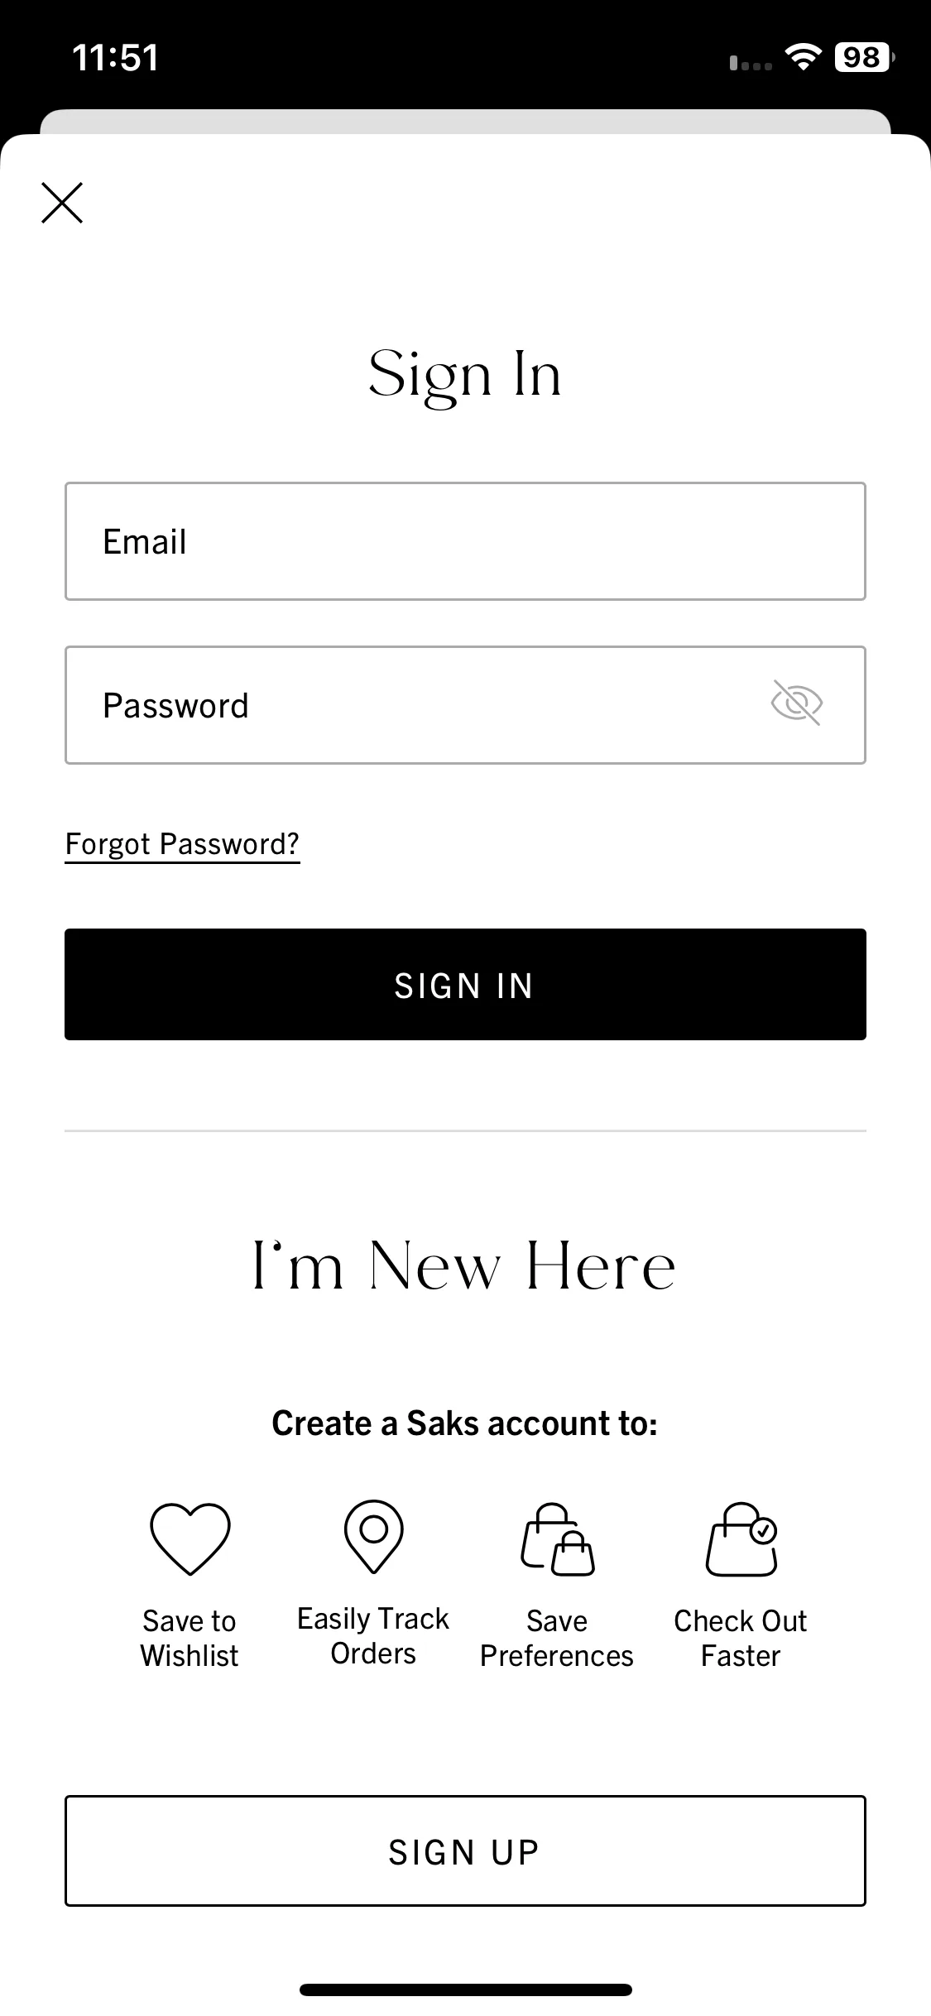
Task: Tap the Save to Wishlist label
Action: point(190,1638)
